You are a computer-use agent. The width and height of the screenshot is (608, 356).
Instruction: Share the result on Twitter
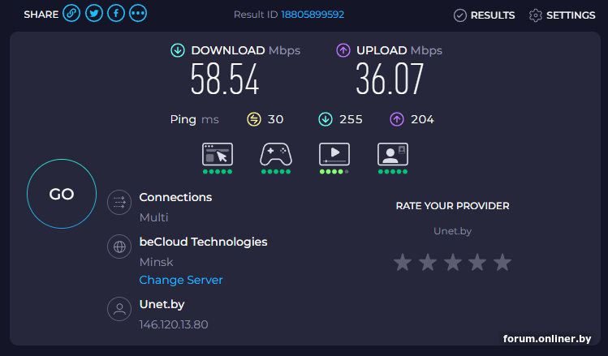pos(94,14)
